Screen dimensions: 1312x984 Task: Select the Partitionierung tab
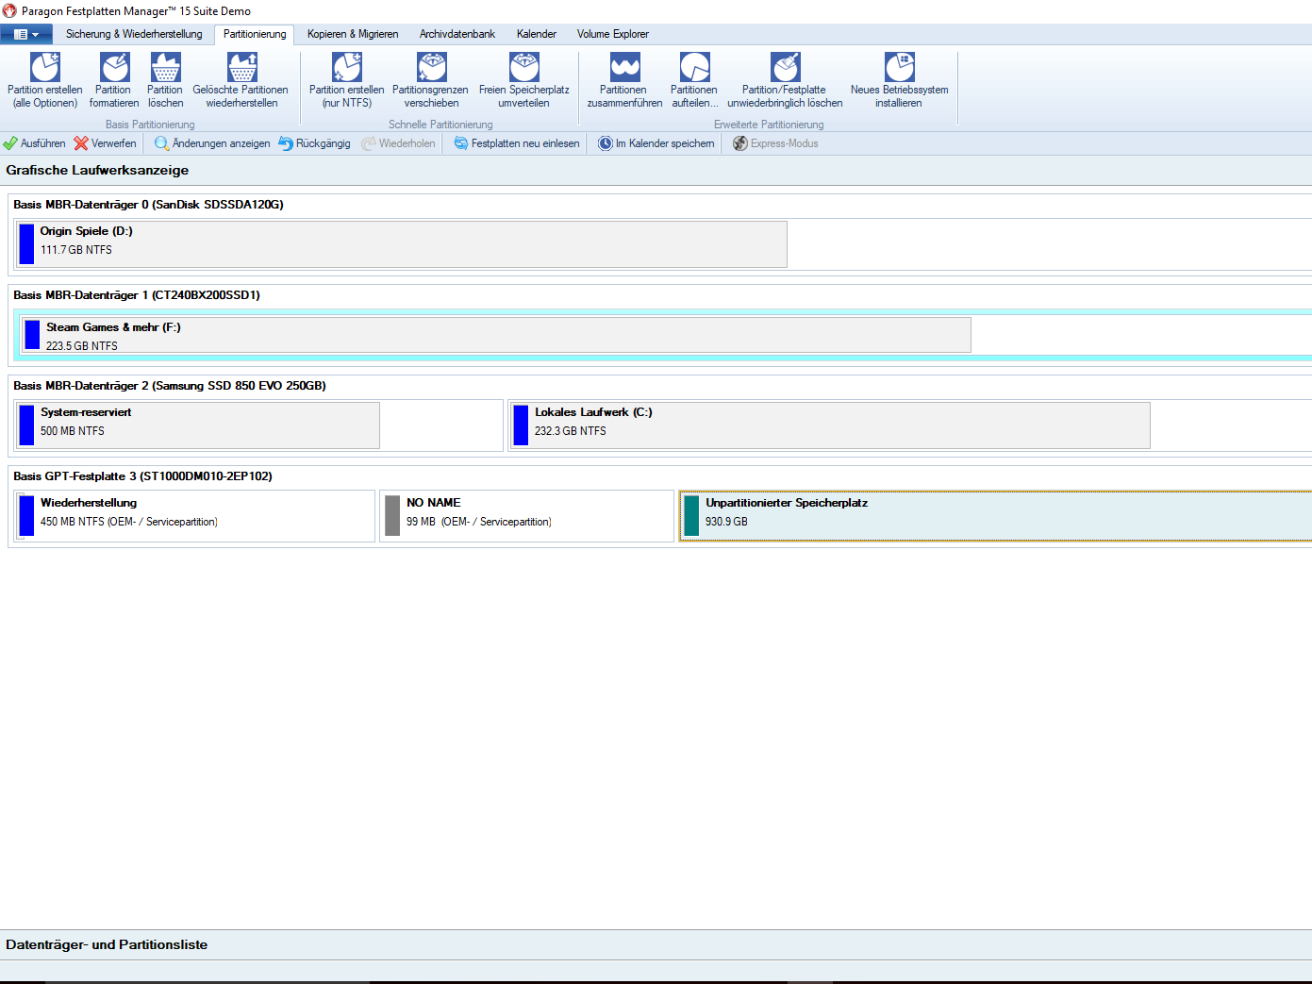click(255, 34)
